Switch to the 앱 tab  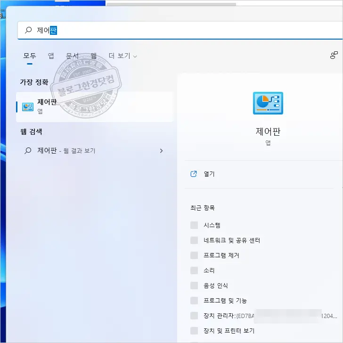[x=51, y=56]
